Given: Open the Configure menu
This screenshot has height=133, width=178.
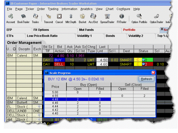Looking at the screenshot, I should tap(123, 9).
